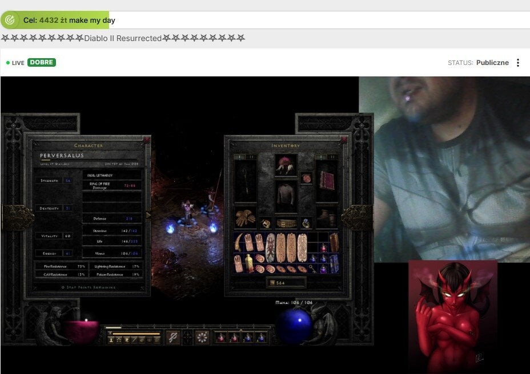Screen dimensions: 530x374
Task: Select the equipped belt item
Action: coord(286,223)
